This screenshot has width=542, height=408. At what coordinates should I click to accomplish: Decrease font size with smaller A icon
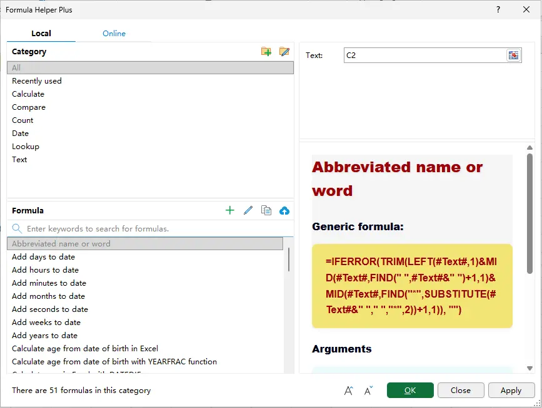[x=368, y=391]
